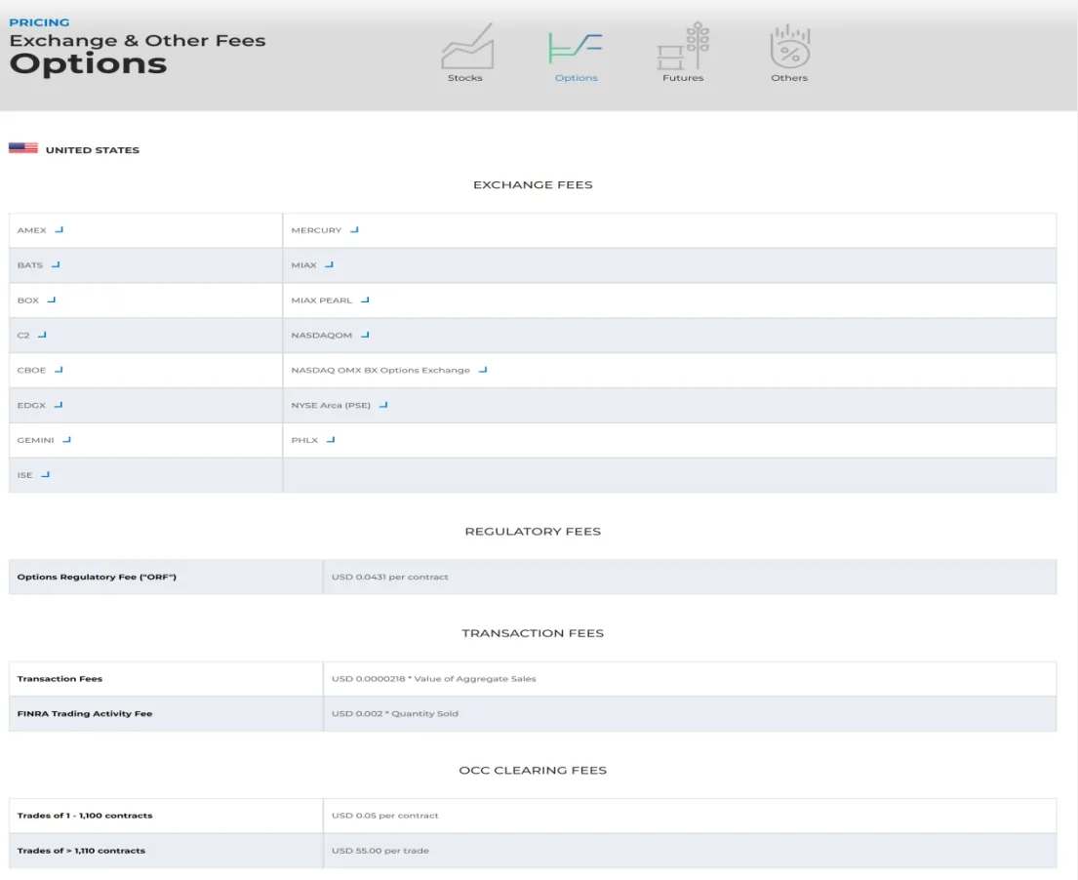
Task: Click the GEMINI exchange name
Action: click(x=36, y=440)
